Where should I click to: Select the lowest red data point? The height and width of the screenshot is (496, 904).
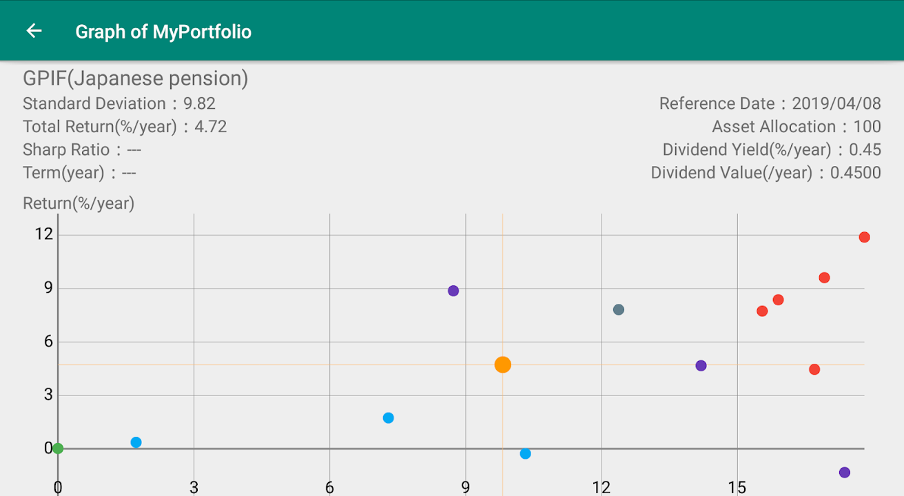(814, 370)
